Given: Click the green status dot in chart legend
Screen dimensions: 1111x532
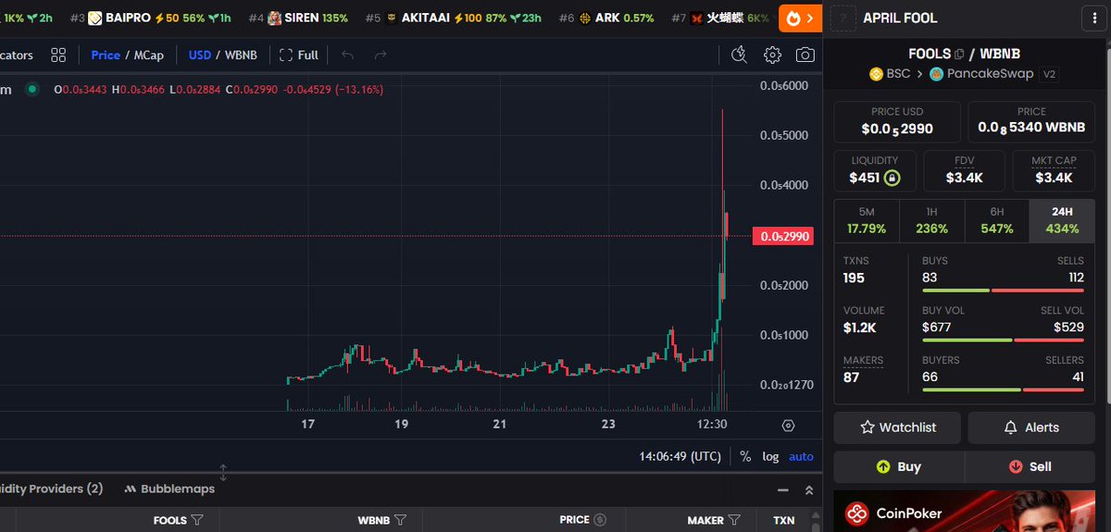Looking at the screenshot, I should [32, 90].
